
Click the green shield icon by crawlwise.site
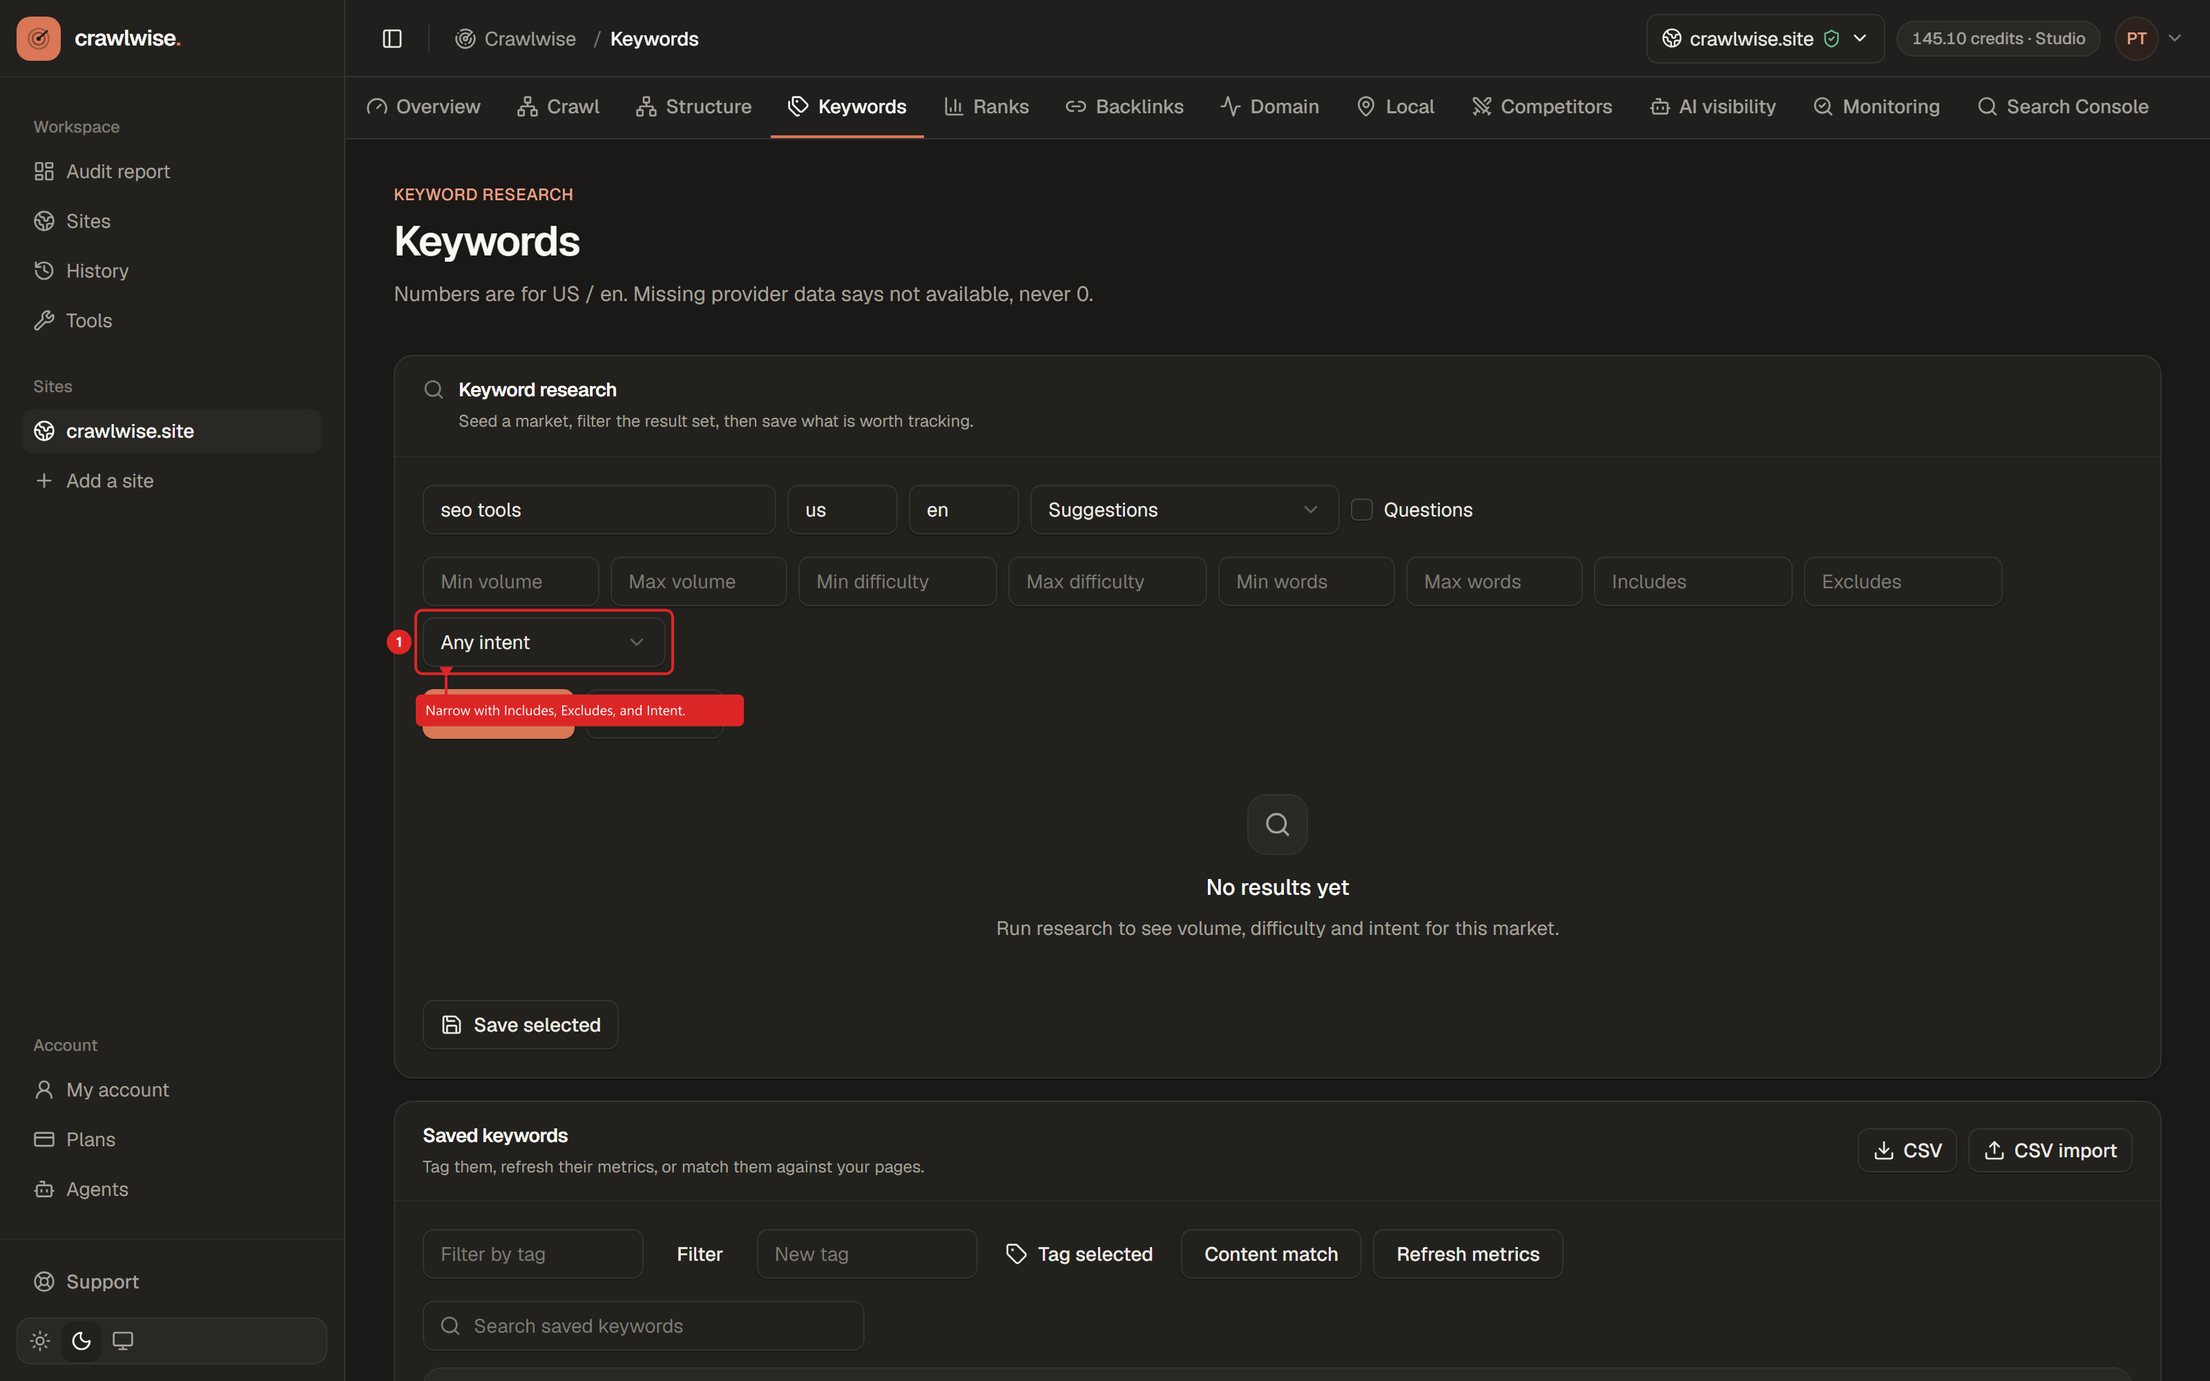[x=1831, y=39]
